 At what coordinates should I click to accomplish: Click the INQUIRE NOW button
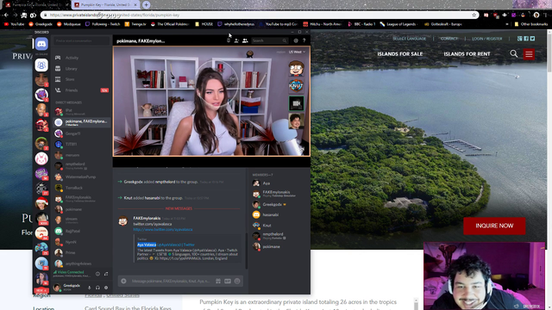point(494,226)
